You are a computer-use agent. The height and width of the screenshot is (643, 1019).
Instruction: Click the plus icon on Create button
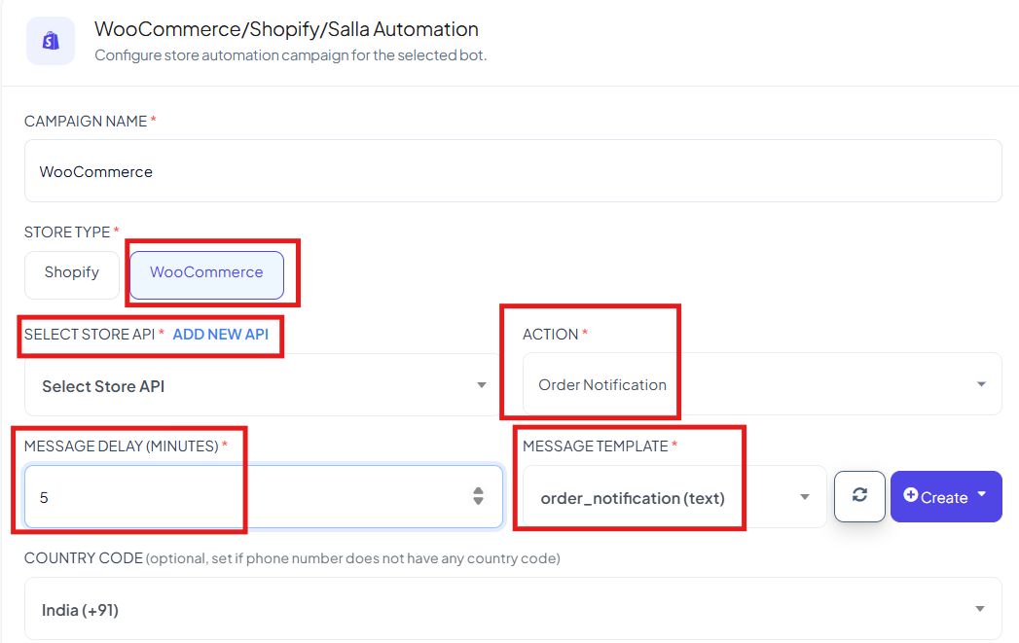click(910, 495)
